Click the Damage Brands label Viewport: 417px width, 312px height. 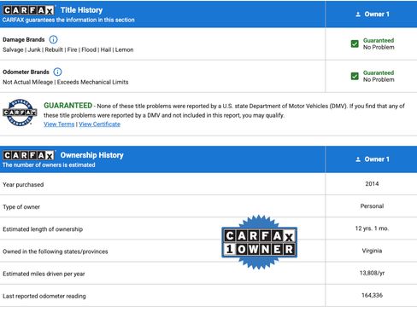24,39
